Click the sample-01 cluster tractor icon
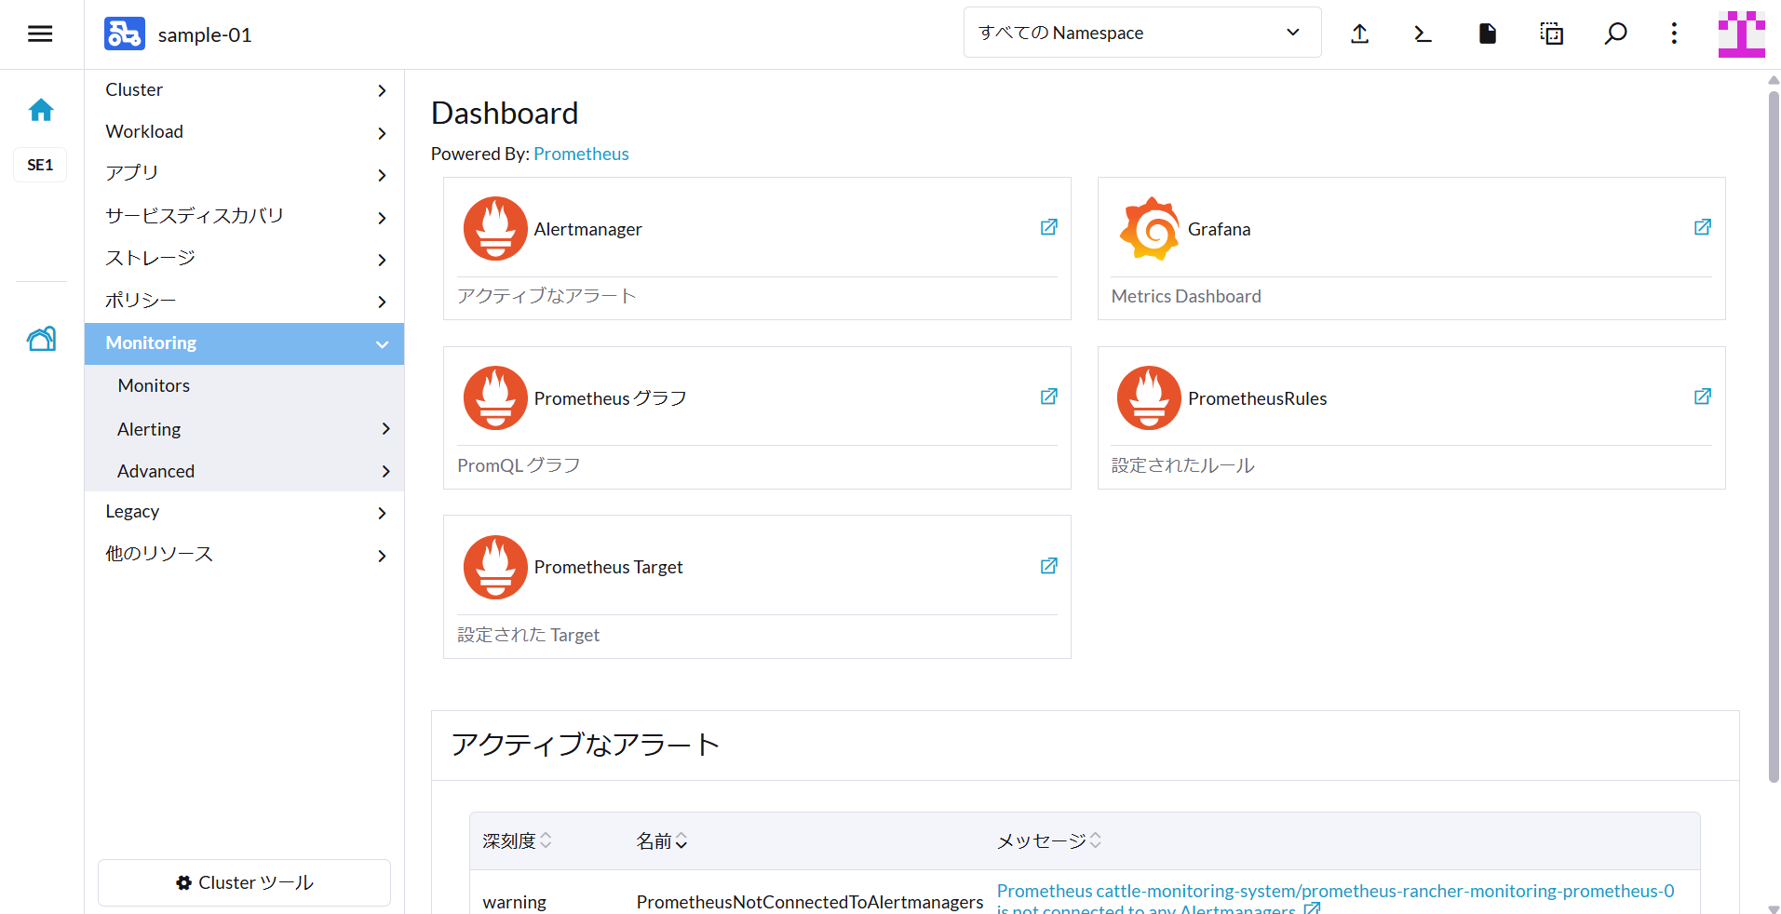The image size is (1781, 914). point(125,34)
